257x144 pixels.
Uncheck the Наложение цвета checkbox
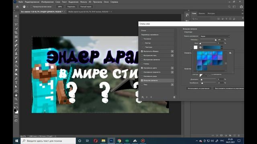(x=142, y=68)
